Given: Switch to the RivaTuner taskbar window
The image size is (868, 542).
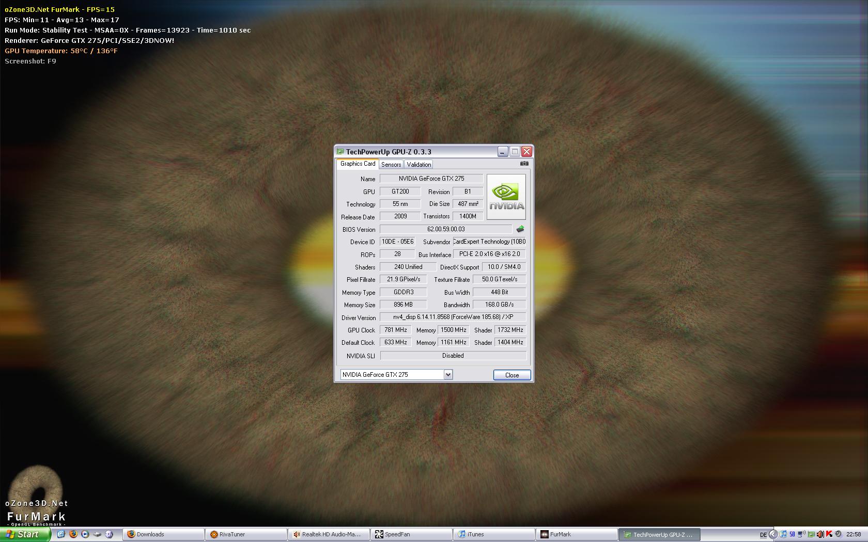Looking at the screenshot, I should (246, 534).
